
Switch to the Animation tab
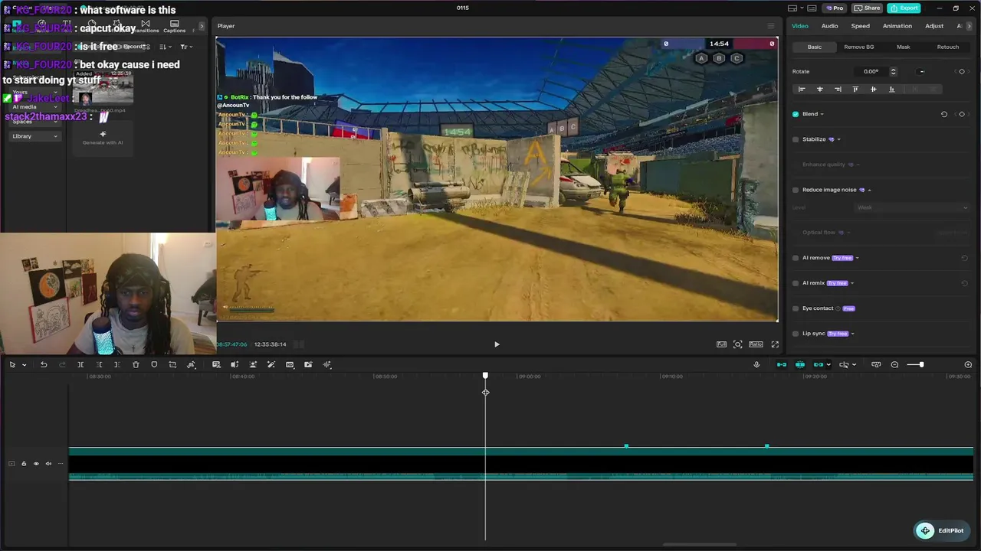897,26
